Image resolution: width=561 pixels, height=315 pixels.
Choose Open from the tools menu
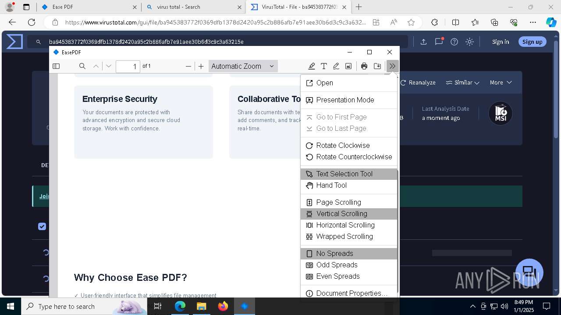click(349, 83)
